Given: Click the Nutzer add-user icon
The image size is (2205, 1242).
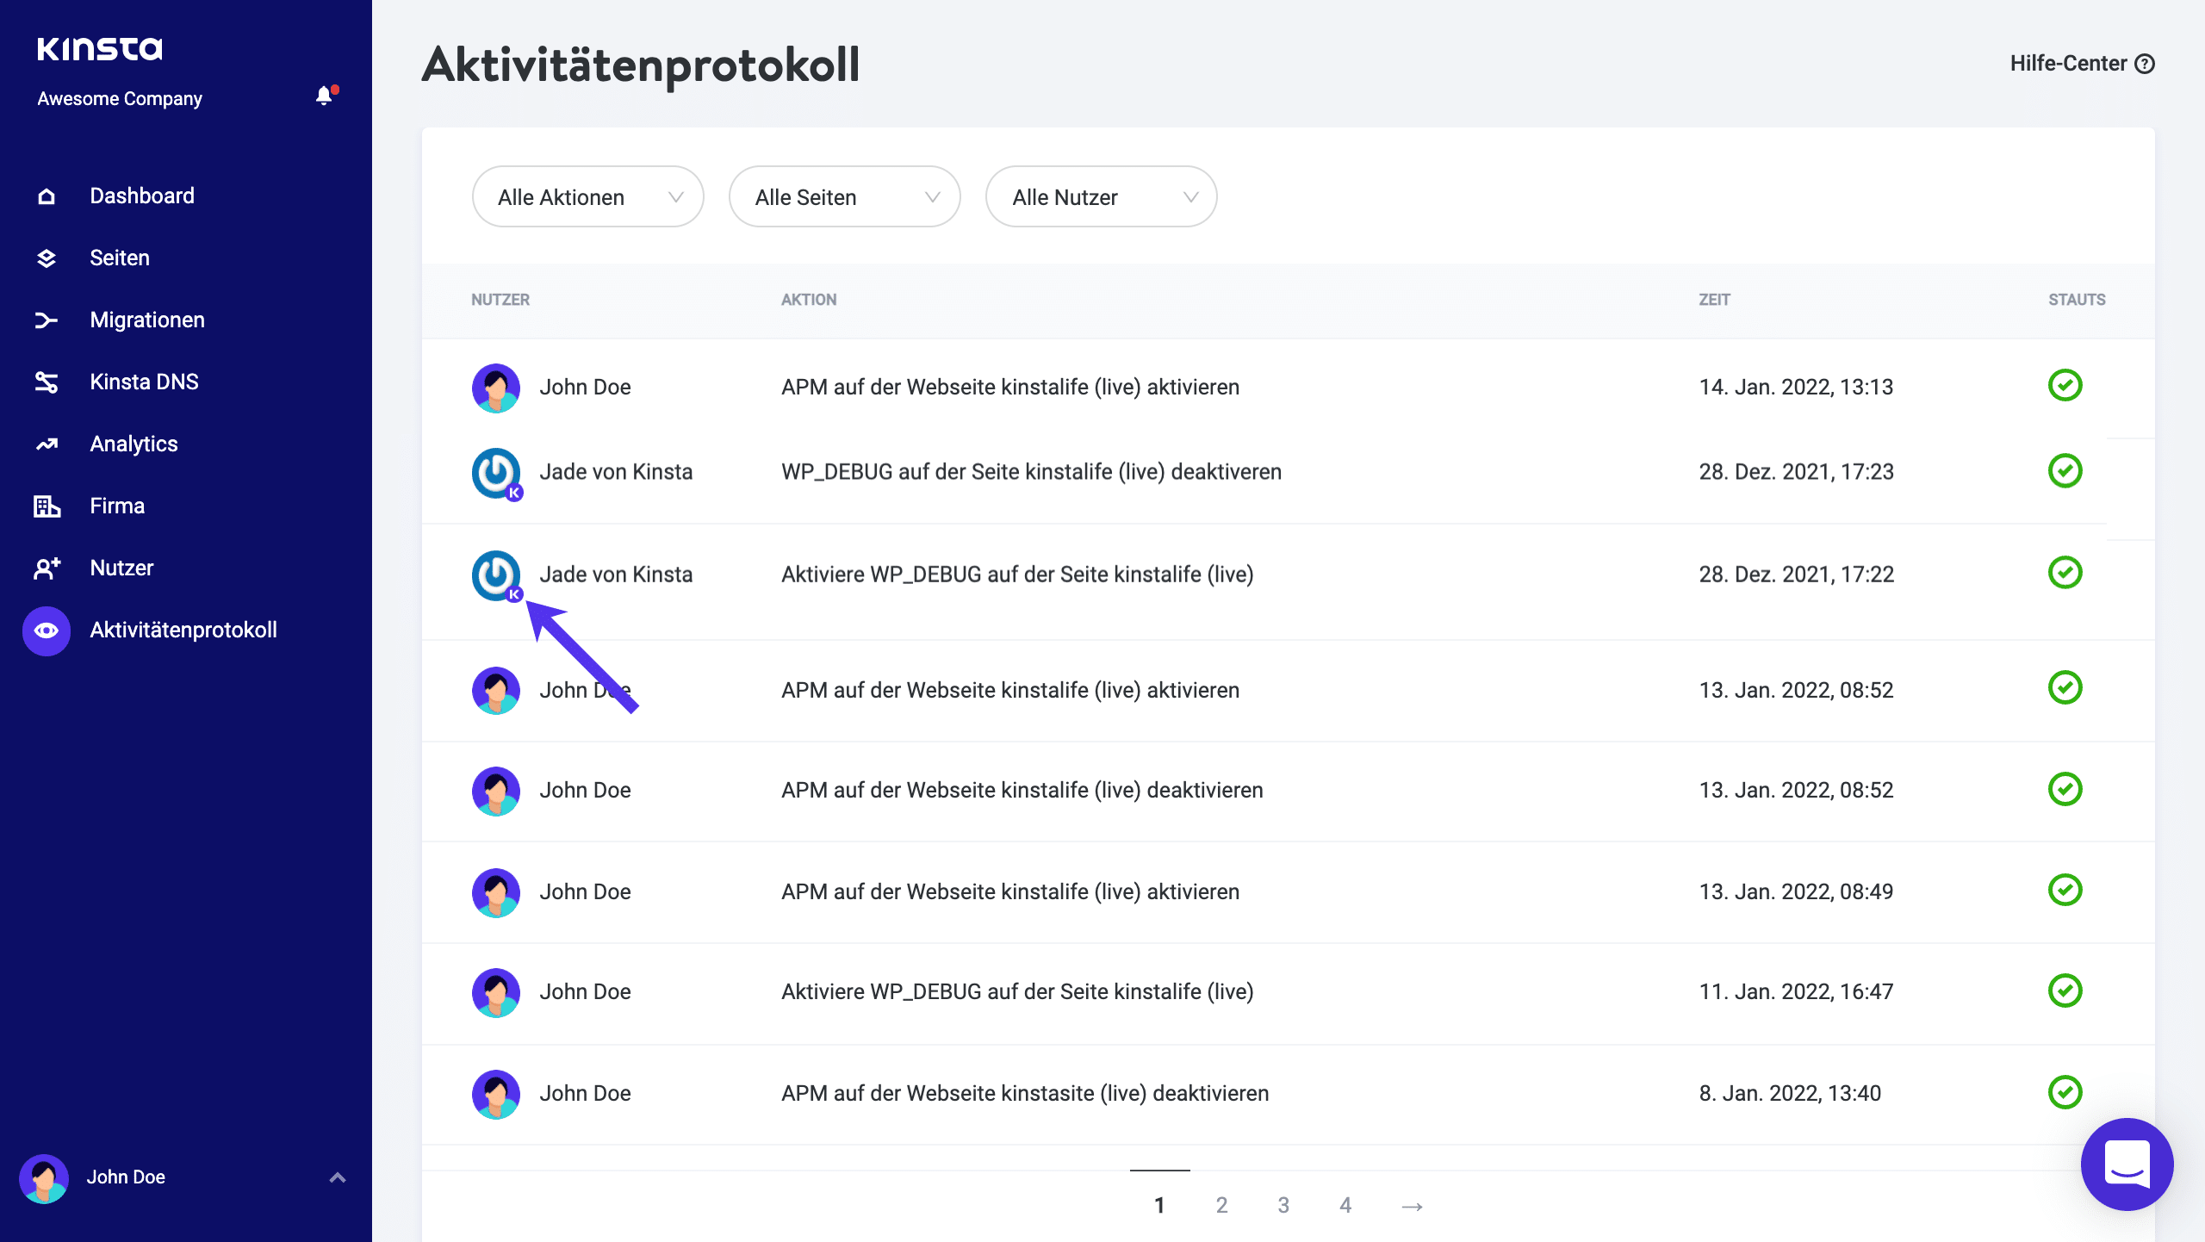Looking at the screenshot, I should point(46,568).
